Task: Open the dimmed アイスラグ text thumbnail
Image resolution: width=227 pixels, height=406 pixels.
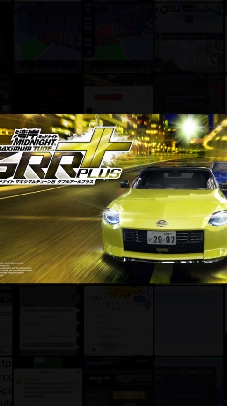Action: 189,94
